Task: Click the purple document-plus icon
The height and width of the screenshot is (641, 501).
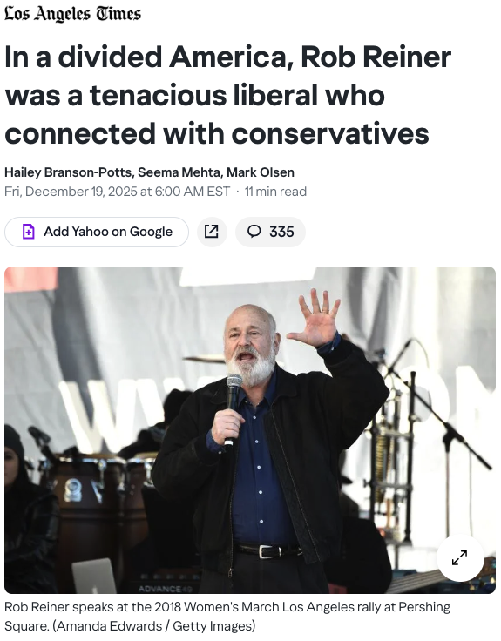Action: point(28,232)
